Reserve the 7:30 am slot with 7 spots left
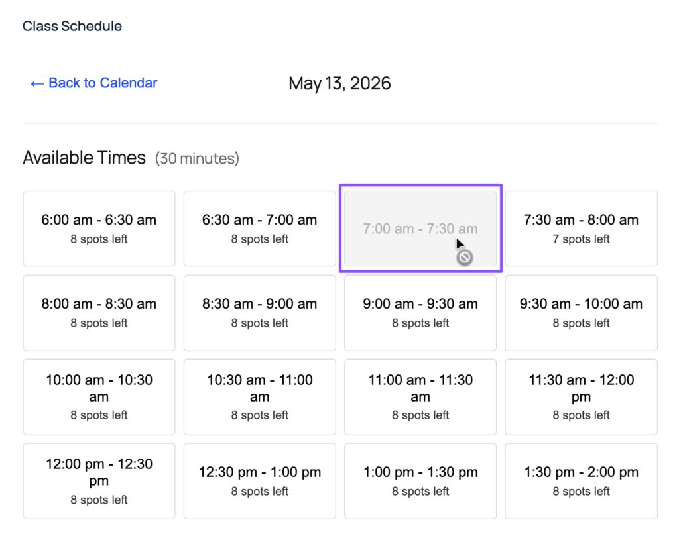This screenshot has width=679, height=540. (x=581, y=229)
